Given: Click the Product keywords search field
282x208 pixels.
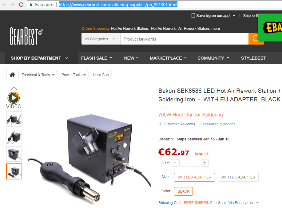Looking at the screenshot, I should pyautogui.click(x=184, y=39).
